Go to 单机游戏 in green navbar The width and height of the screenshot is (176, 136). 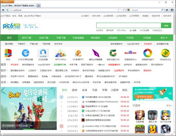95,38
